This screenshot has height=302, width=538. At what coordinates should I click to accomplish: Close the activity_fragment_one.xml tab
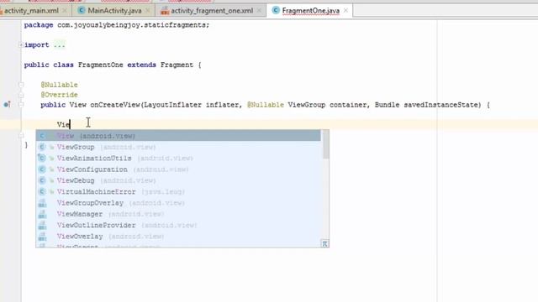[x=259, y=11]
